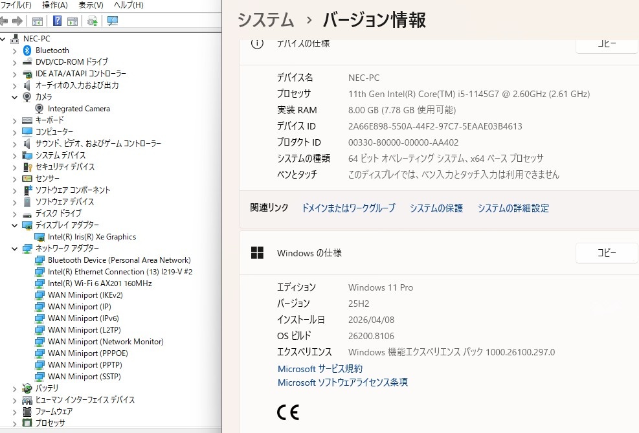Select WAN Miniport (SSTP) entry

84,377
